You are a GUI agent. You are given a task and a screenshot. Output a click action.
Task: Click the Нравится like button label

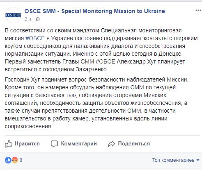click(x=27, y=144)
